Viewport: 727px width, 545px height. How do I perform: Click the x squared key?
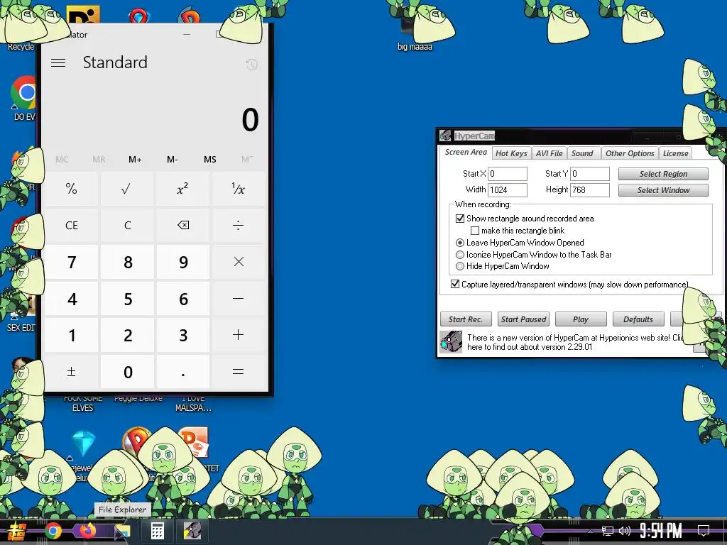pos(182,189)
